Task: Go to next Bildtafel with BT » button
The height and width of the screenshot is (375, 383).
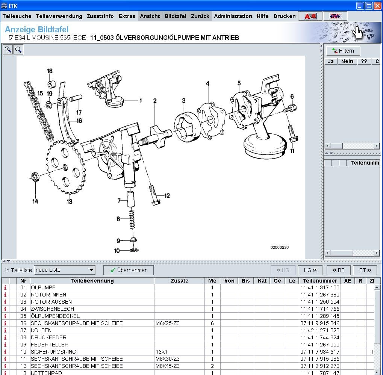Action: pyautogui.click(x=365, y=270)
